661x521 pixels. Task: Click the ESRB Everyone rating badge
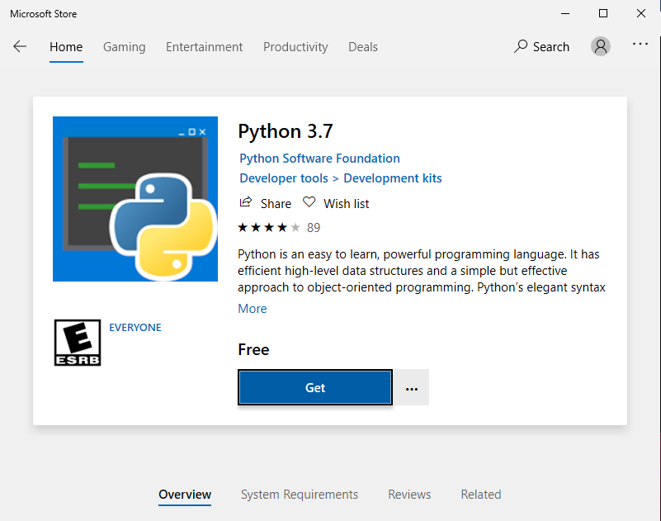coord(78,343)
